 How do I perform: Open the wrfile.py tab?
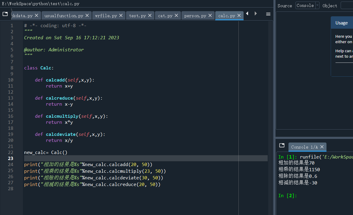[x=106, y=16]
